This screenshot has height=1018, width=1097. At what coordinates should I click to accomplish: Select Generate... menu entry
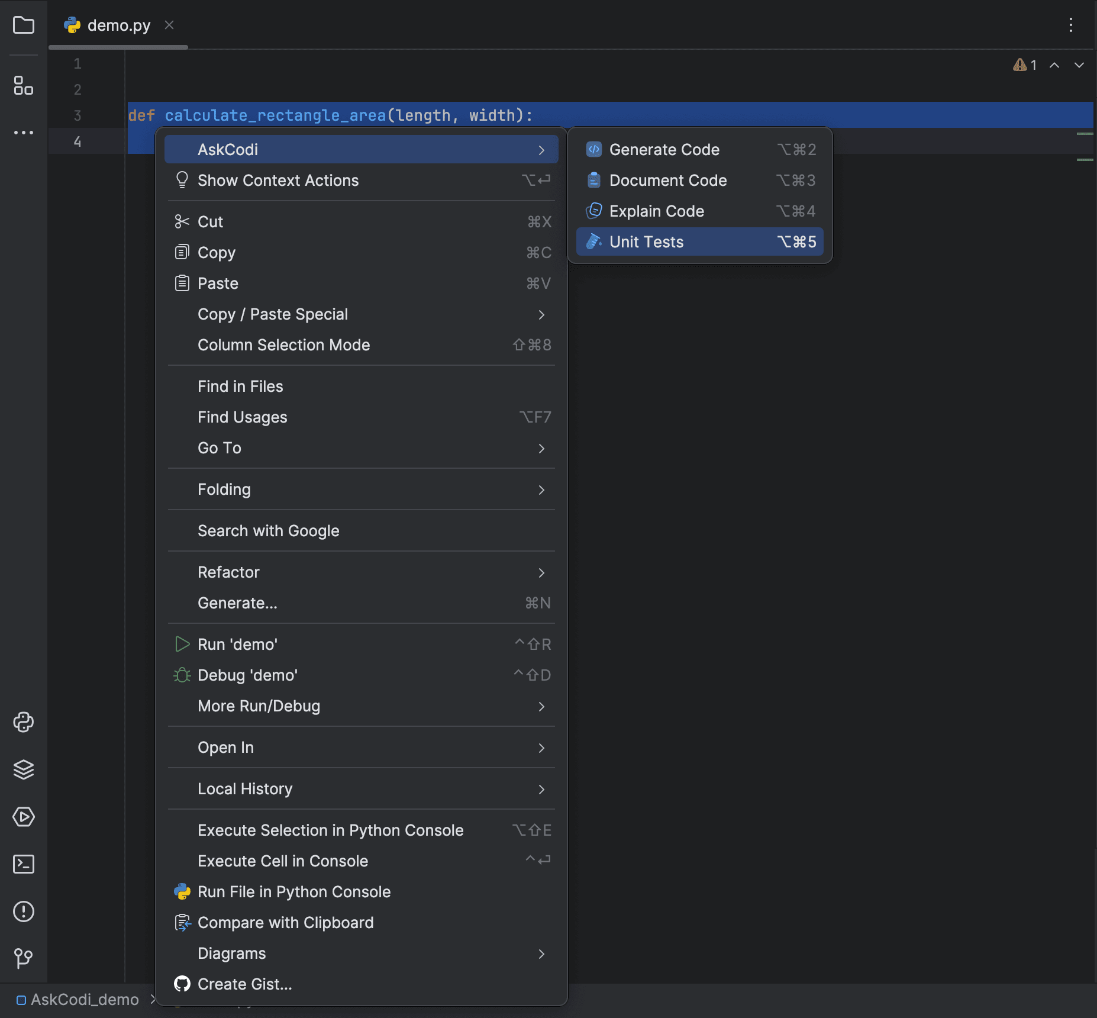click(x=361, y=603)
